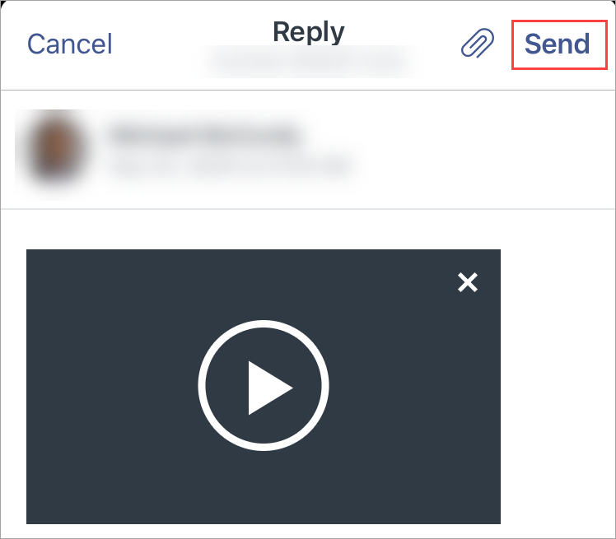Viewport: 616px width, 539px height.
Task: Click the blue Cancel text link
Action: point(69,44)
